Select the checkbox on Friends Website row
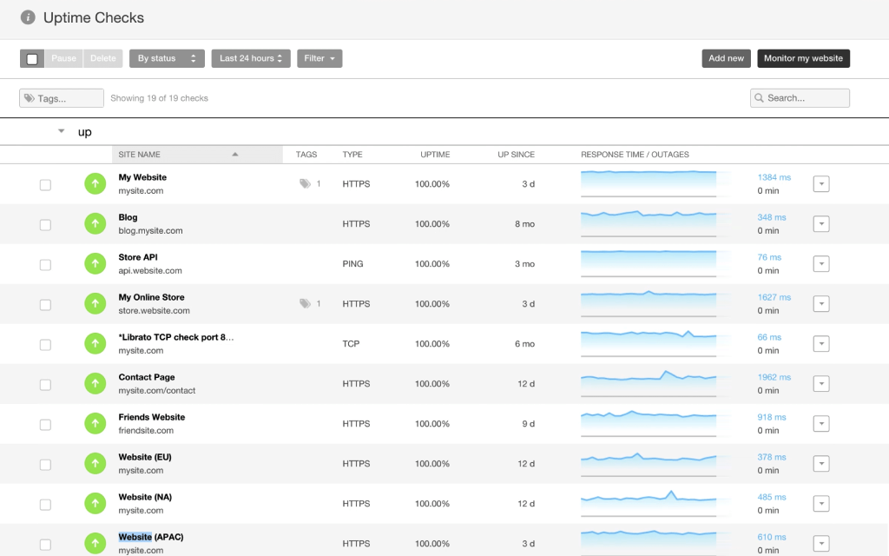This screenshot has width=889, height=556. (x=45, y=423)
